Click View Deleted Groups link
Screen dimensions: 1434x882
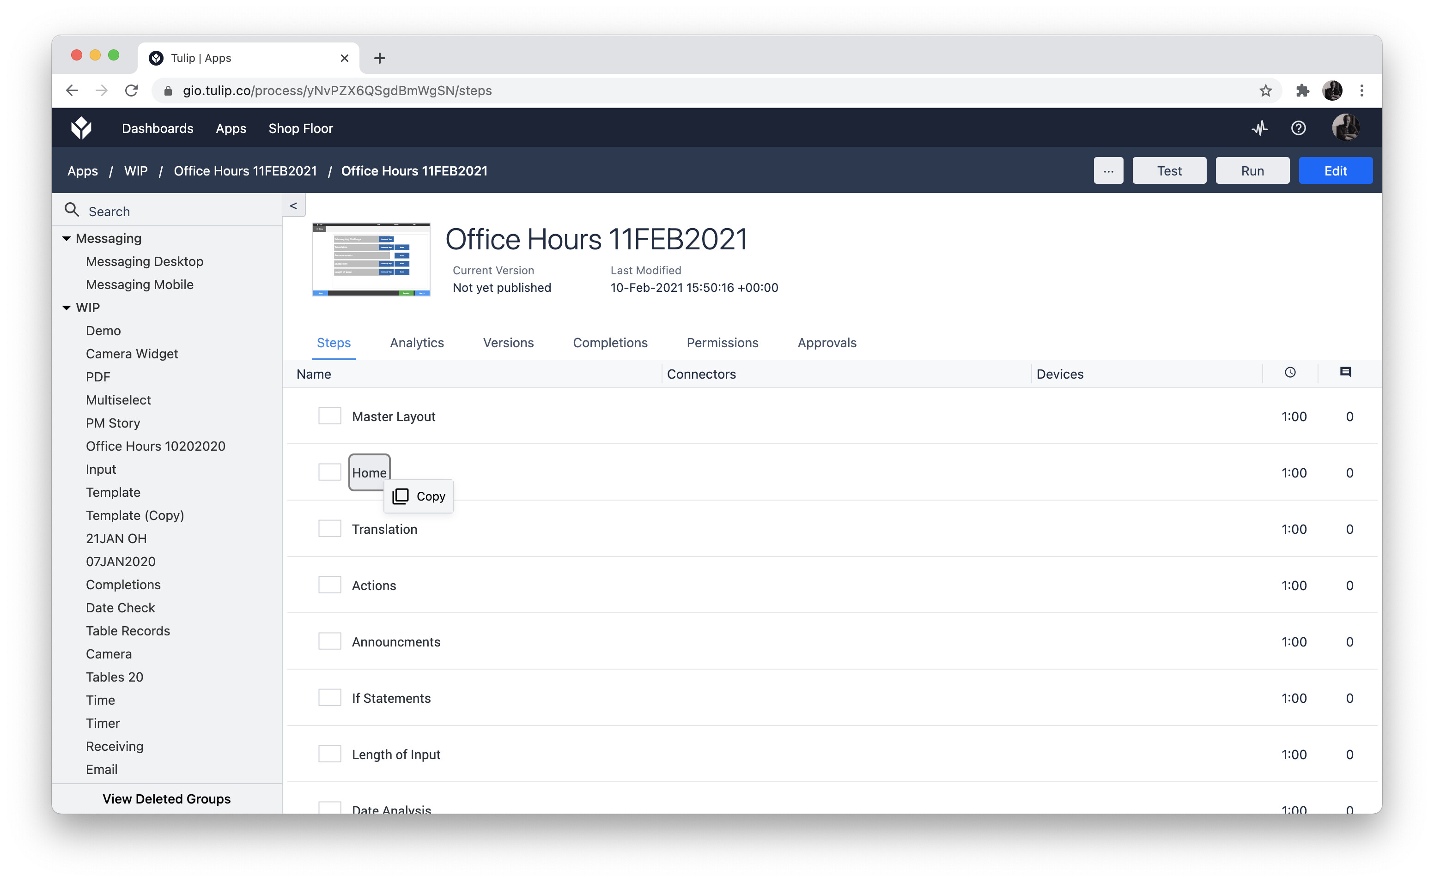point(166,798)
